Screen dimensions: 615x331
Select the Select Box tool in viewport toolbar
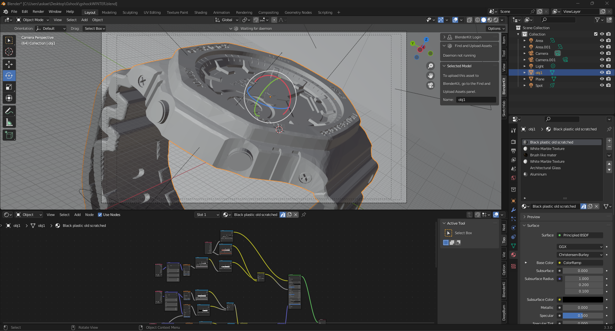coord(9,40)
